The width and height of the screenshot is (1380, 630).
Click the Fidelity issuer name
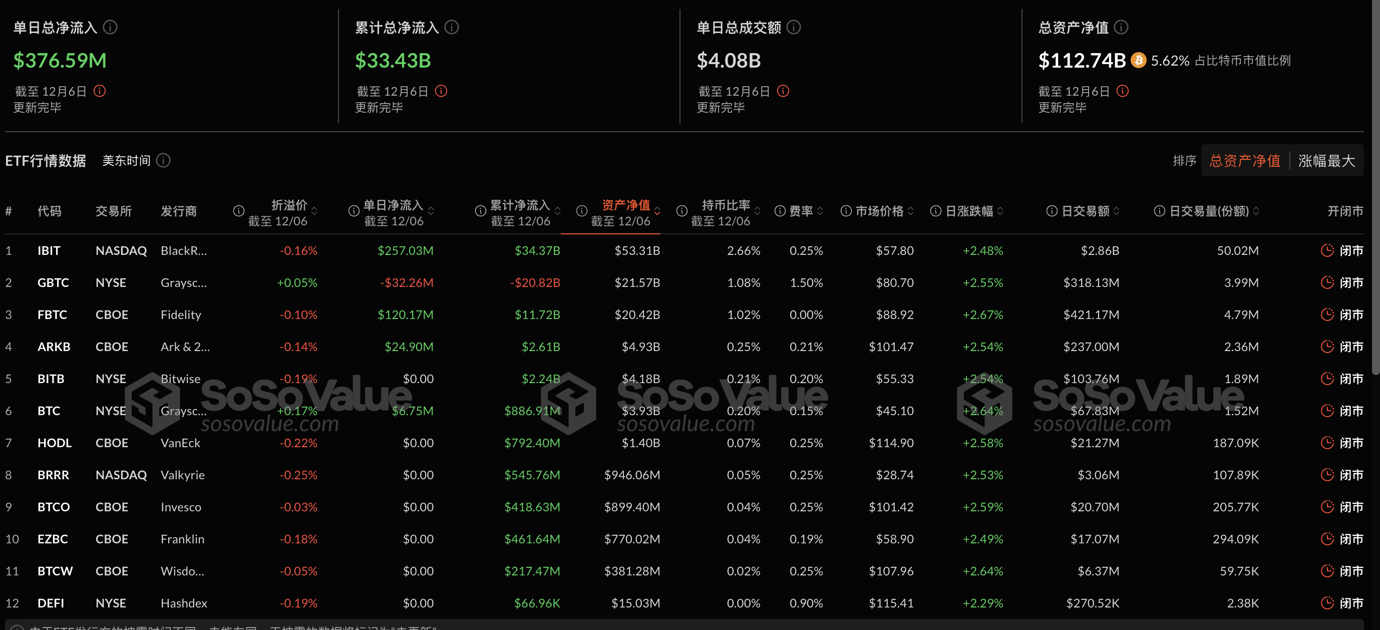pyautogui.click(x=181, y=314)
